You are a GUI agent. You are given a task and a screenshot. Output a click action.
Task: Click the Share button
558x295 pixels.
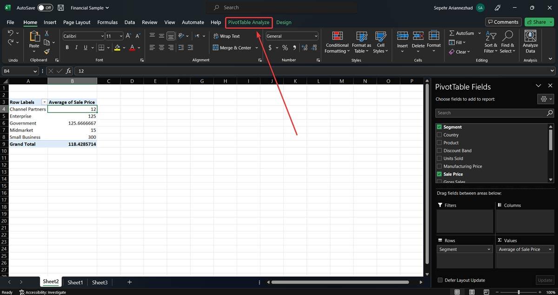pyautogui.click(x=539, y=22)
